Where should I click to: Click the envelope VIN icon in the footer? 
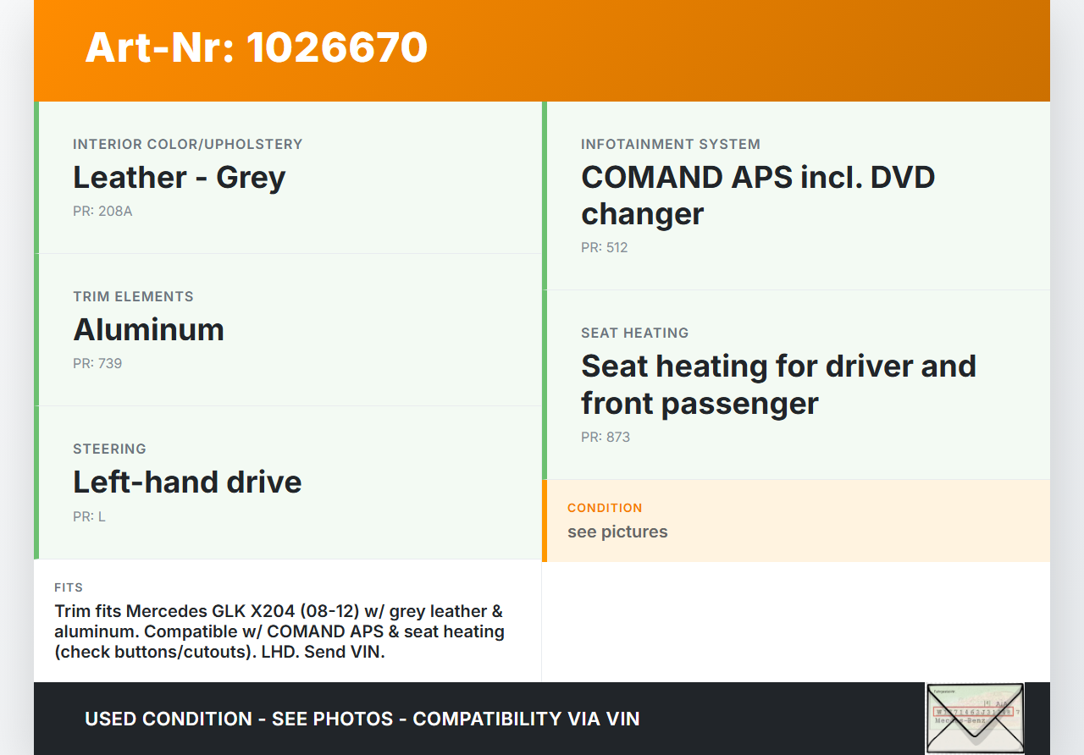(x=974, y=718)
